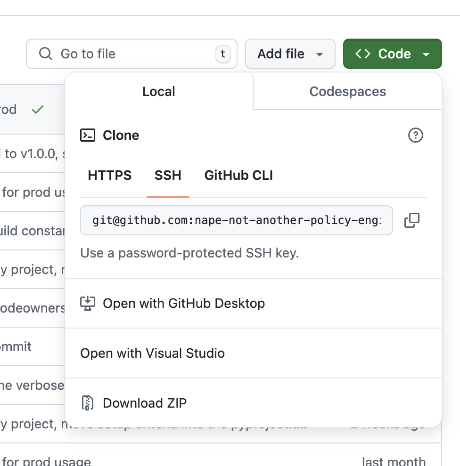Open the 'for prod usage' commit message
Image resolution: width=460 pixels, height=466 pixels.
pyautogui.click(x=46, y=462)
